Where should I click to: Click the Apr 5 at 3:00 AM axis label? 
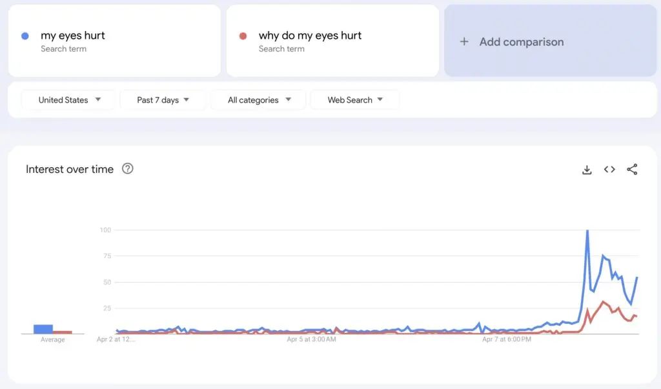[312, 339]
